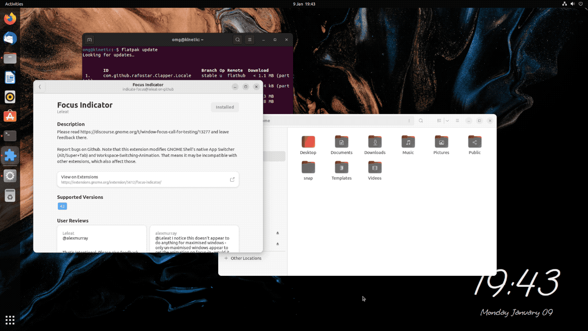Launch LibreOffice Writer from the dock
Viewport: 588px width, 331px height.
click(x=10, y=77)
